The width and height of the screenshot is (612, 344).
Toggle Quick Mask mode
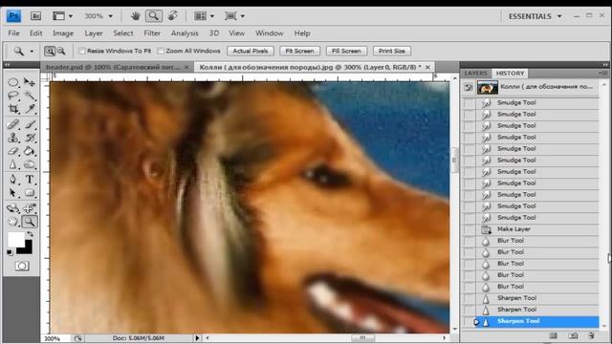point(22,266)
